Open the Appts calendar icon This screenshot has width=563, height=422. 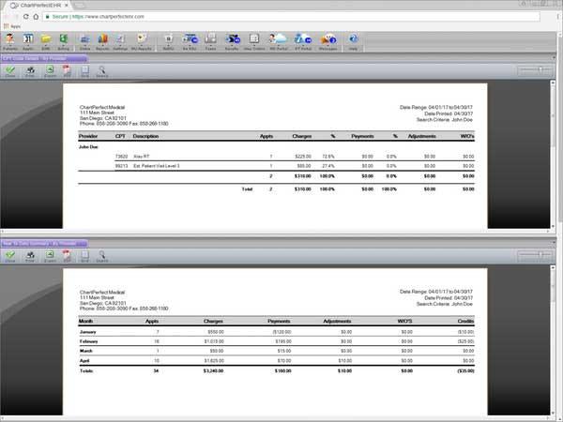[28, 41]
